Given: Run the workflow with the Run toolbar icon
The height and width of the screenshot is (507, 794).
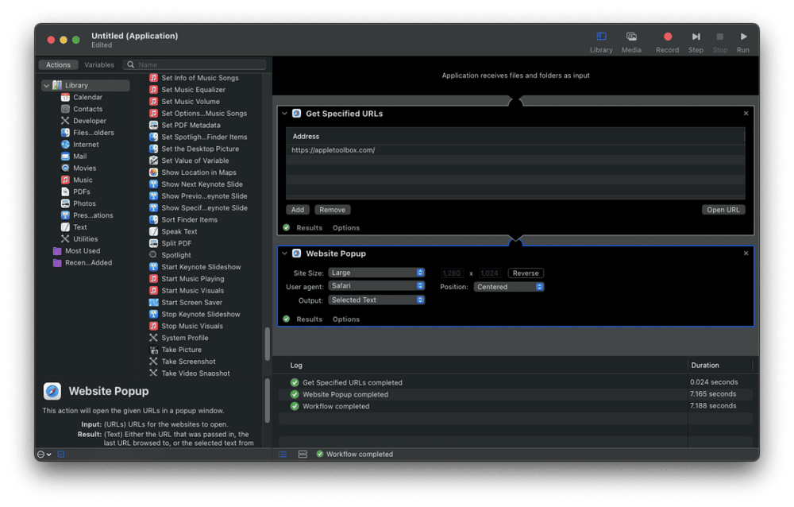Looking at the screenshot, I should (x=743, y=37).
